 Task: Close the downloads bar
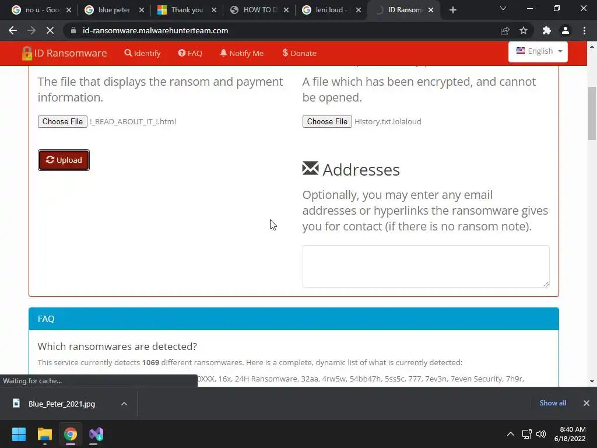(587, 403)
